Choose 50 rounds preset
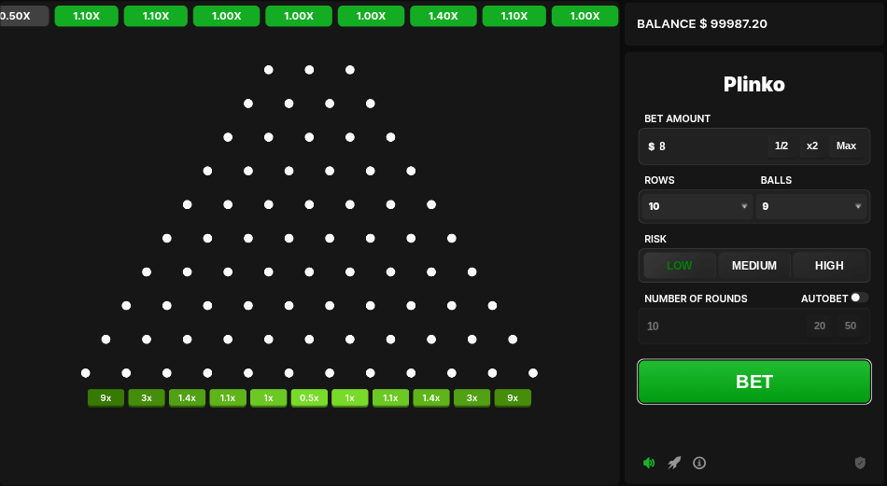This screenshot has height=486, width=887. coord(851,326)
